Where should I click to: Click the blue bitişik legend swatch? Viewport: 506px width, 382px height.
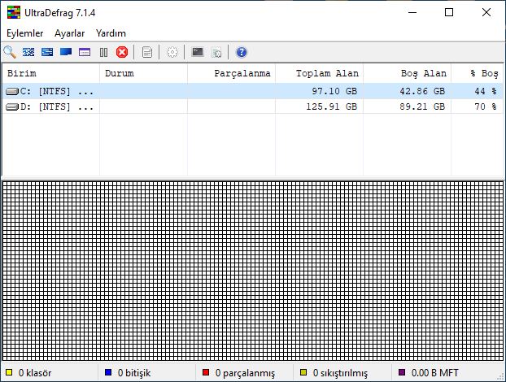[x=108, y=372]
